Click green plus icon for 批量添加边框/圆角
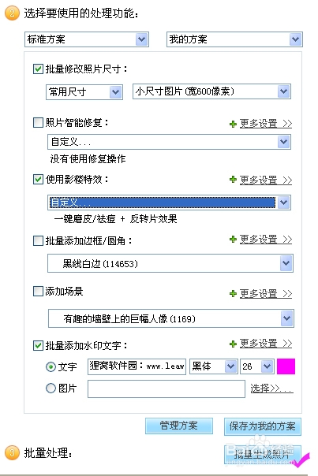The width and height of the screenshot is (318, 476). pyautogui.click(x=234, y=240)
